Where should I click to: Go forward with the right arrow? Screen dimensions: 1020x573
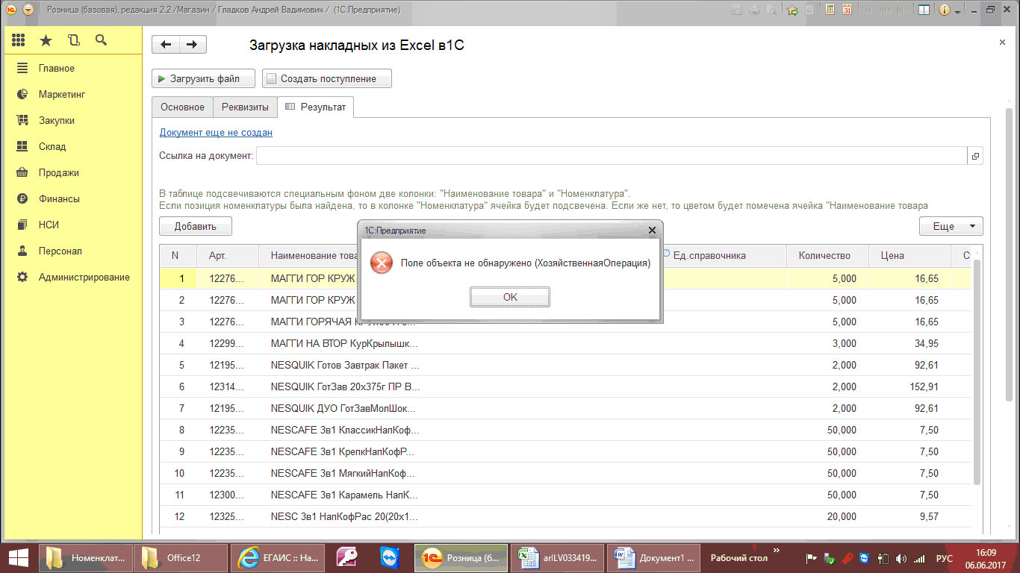193,45
